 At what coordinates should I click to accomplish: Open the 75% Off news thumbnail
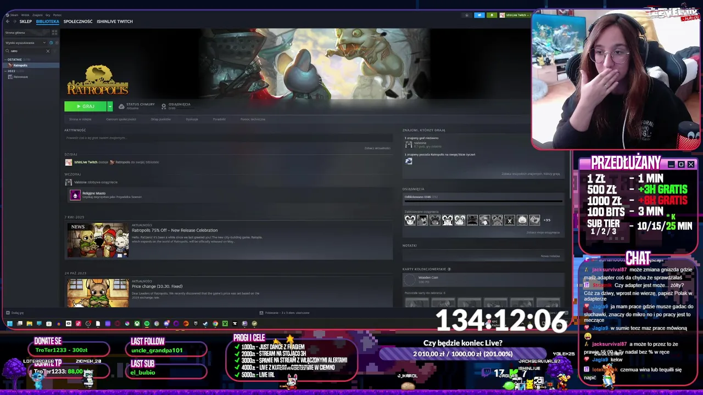[98, 240]
